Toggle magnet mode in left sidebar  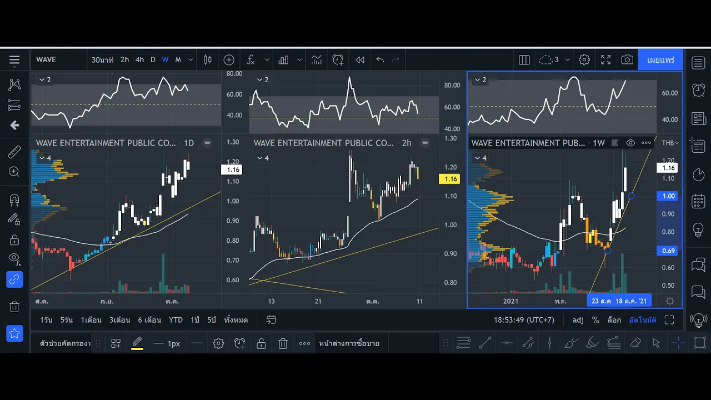coord(14,199)
